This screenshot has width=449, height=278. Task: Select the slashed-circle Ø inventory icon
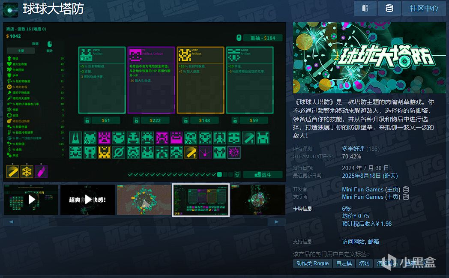(x=119, y=152)
